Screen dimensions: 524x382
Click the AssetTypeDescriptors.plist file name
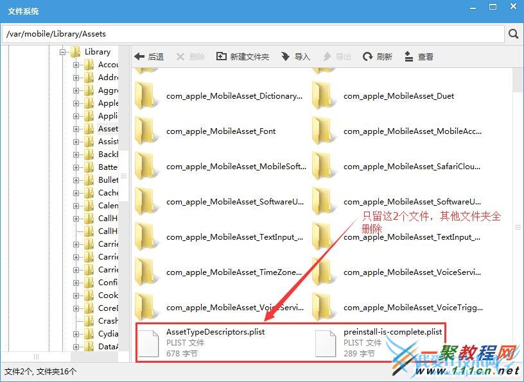(216, 332)
